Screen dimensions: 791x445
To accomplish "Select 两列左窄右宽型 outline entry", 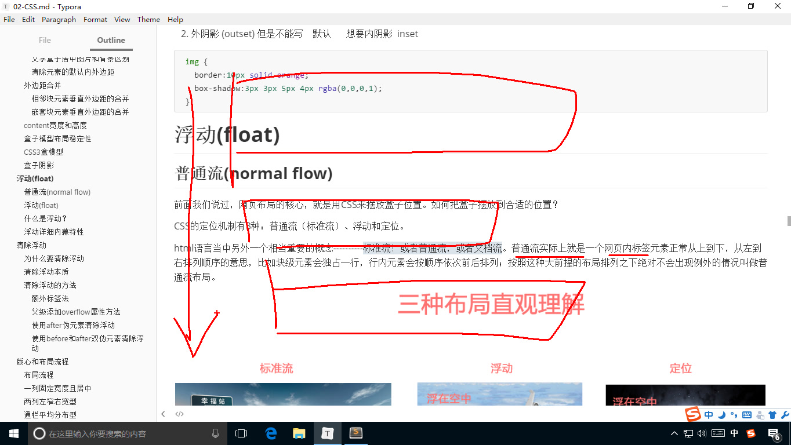I will (x=50, y=402).
